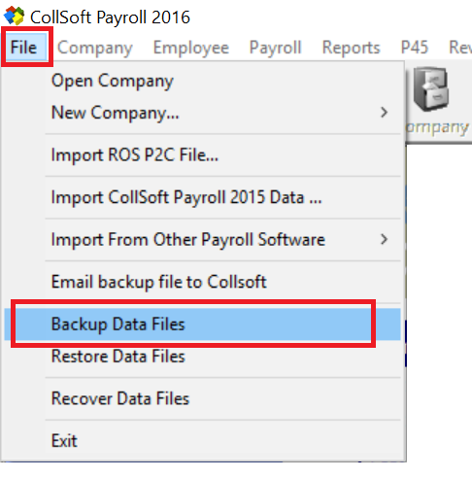This screenshot has width=472, height=478.
Task: Expand the New Company submenu arrow
Action: click(384, 113)
